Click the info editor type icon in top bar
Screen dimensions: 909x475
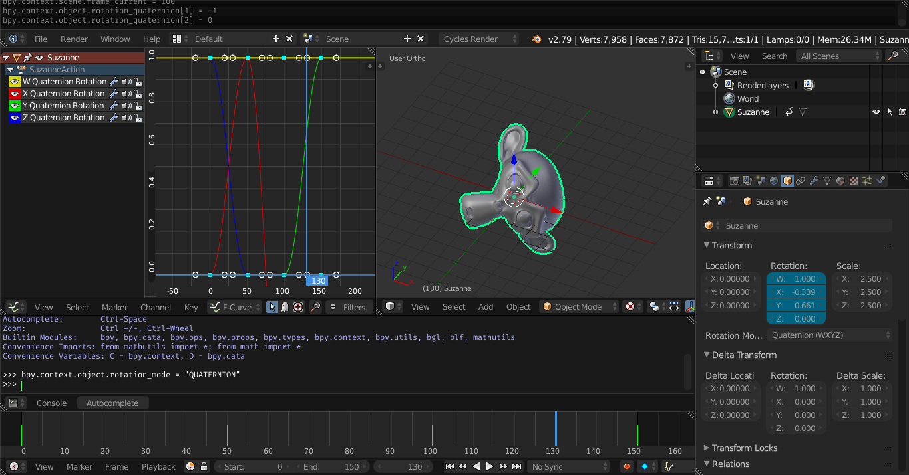13,39
